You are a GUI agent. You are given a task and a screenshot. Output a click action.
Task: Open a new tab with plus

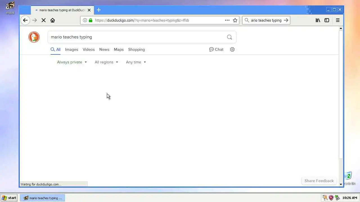(99, 10)
